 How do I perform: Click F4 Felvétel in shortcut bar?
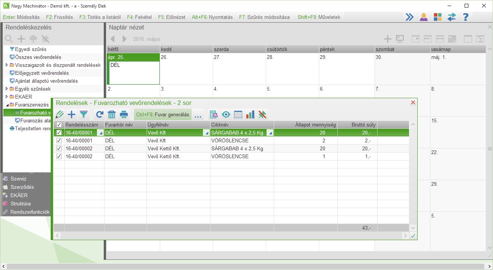(x=139, y=17)
